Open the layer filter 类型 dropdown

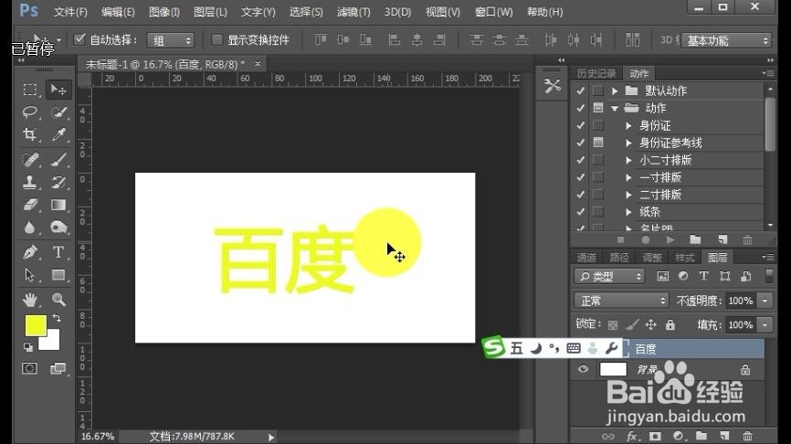tap(609, 276)
